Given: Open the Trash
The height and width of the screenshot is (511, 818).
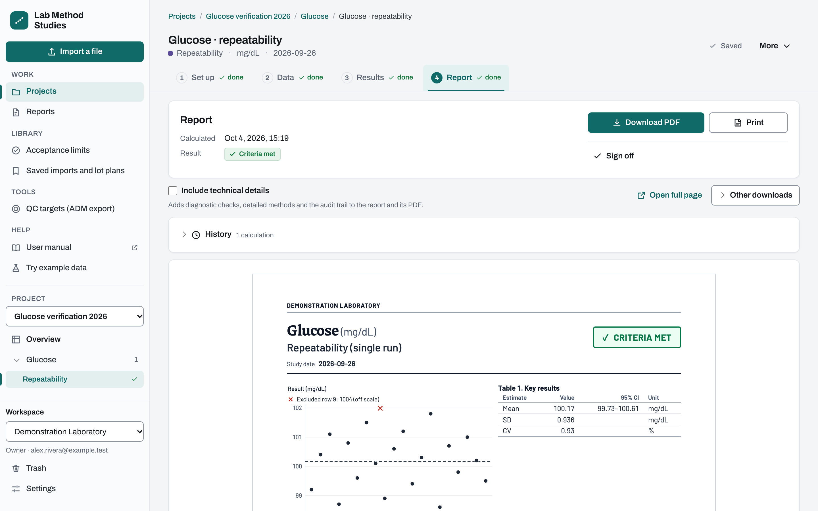Looking at the screenshot, I should tap(74, 468).
